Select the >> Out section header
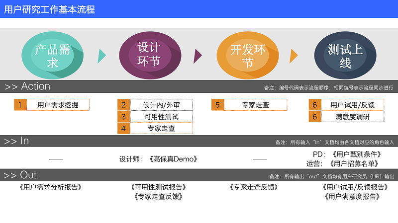Viewport: 398px width, 223px height. click(x=20, y=175)
